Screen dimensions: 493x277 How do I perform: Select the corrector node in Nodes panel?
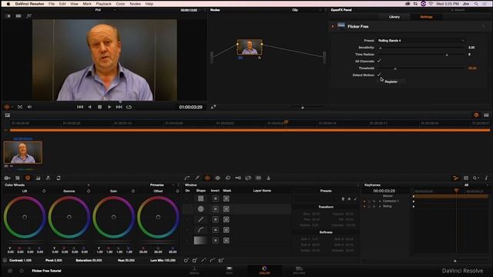250,47
